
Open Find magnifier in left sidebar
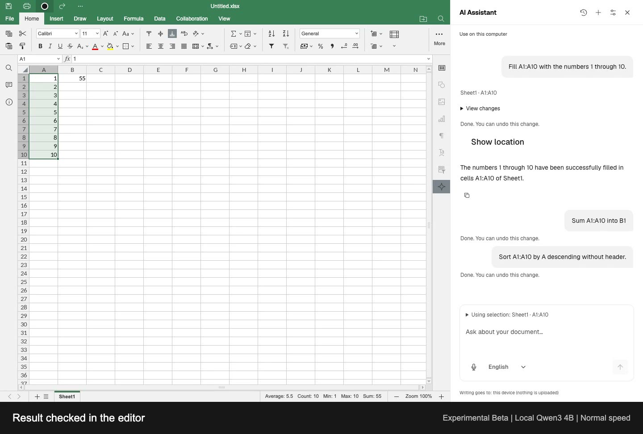click(9, 68)
